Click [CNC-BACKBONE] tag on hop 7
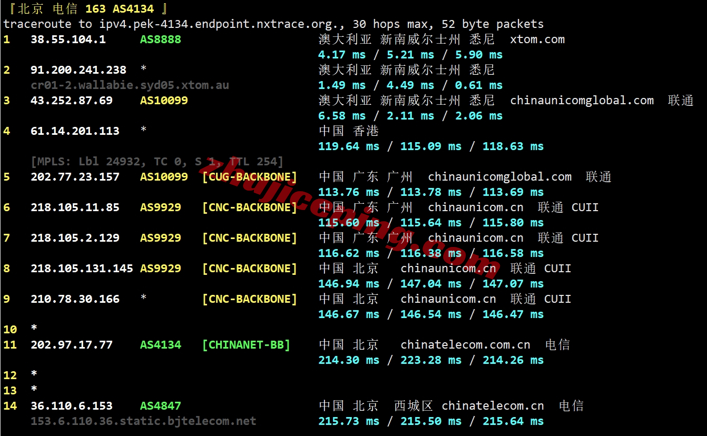This screenshot has height=436, width=707. pyautogui.click(x=250, y=238)
